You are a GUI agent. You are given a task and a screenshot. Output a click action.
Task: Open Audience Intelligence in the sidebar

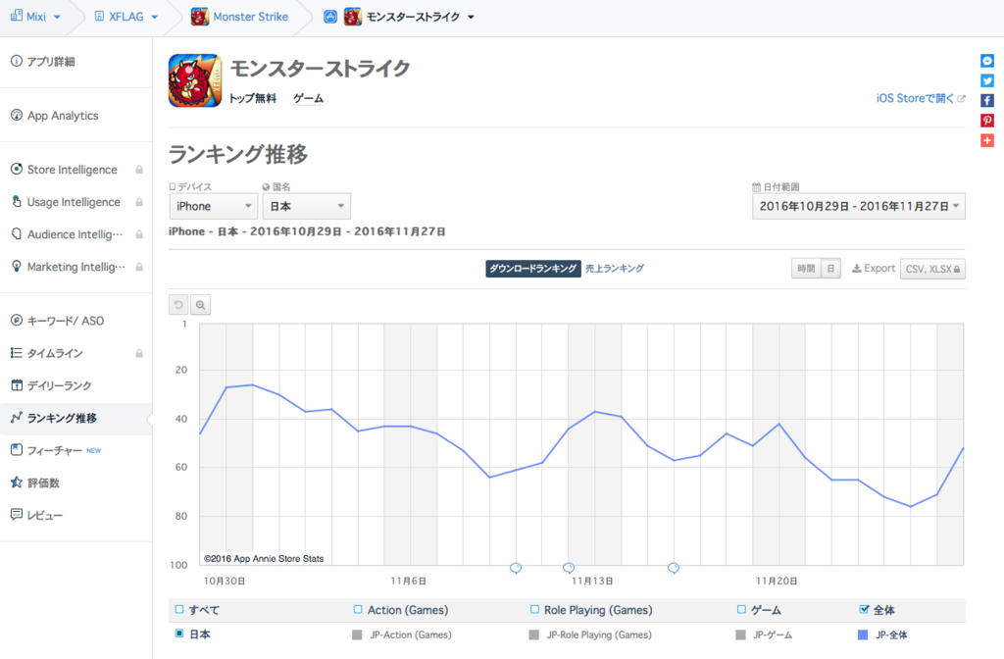point(75,234)
